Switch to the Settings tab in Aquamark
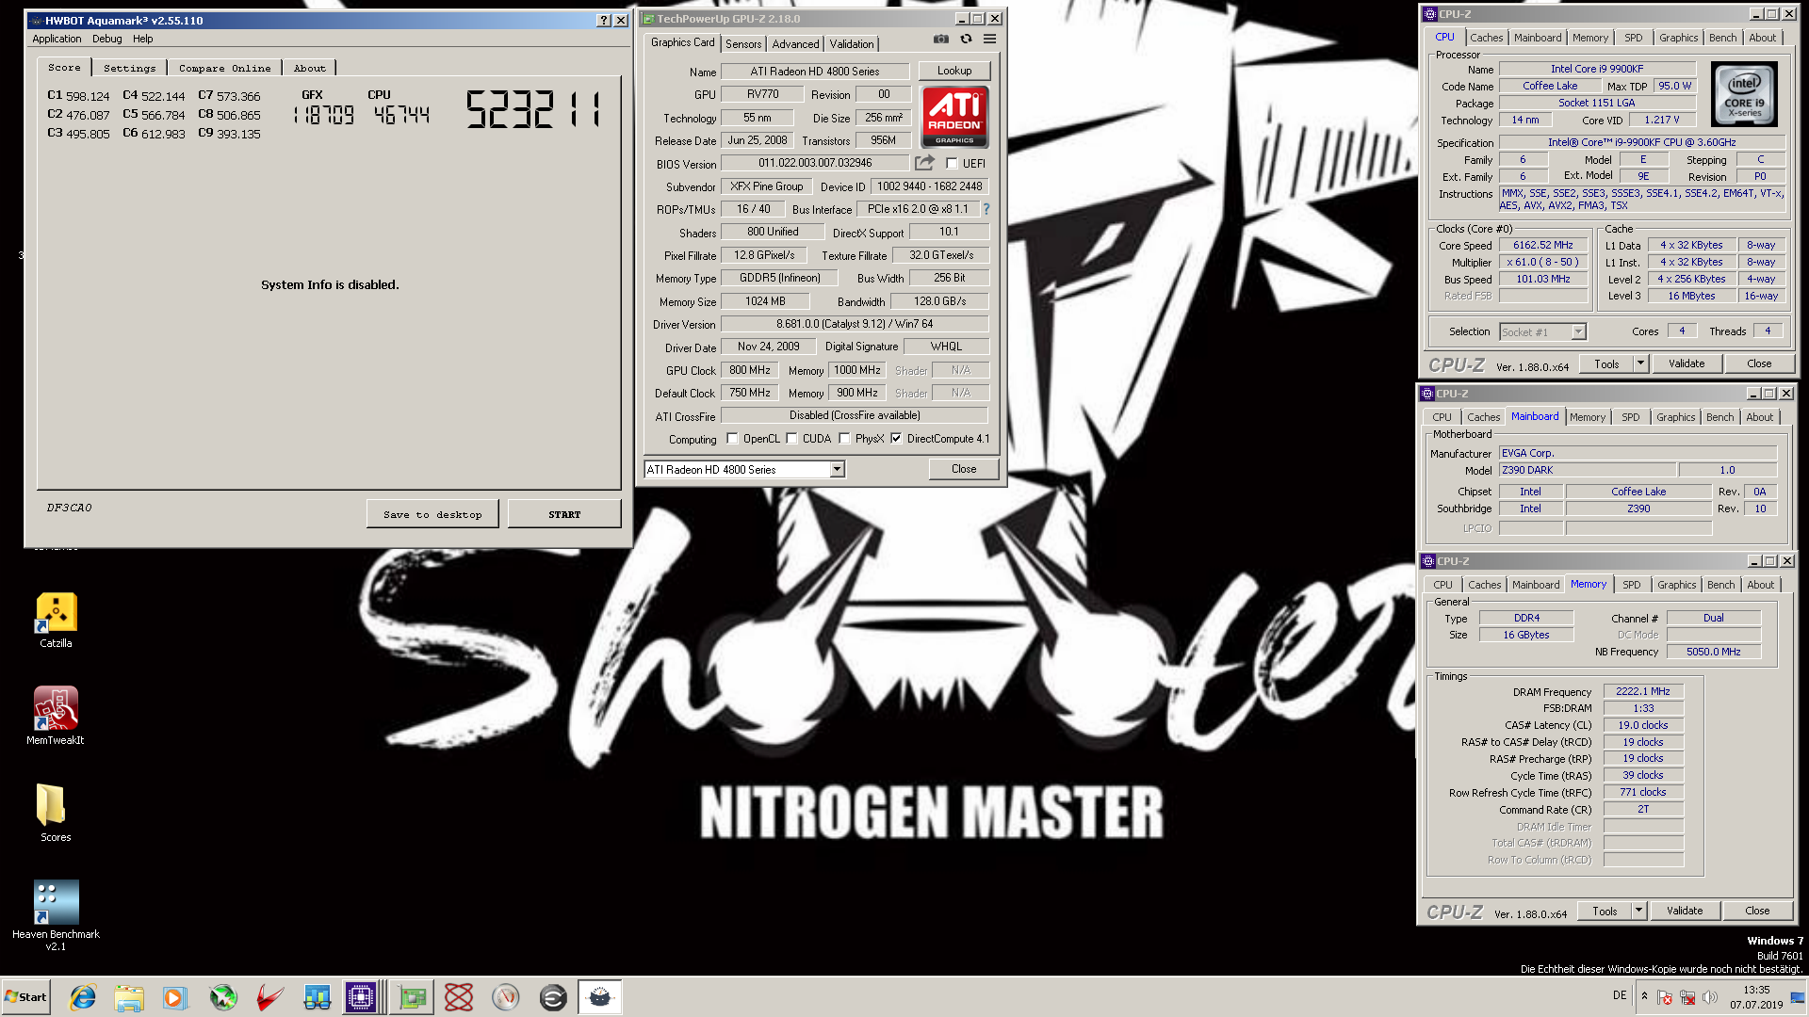This screenshot has width=1809, height=1017. pos(129,68)
